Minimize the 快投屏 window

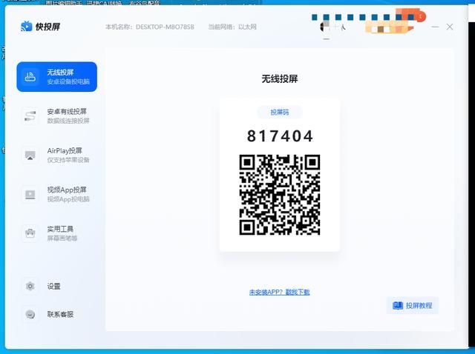click(435, 27)
